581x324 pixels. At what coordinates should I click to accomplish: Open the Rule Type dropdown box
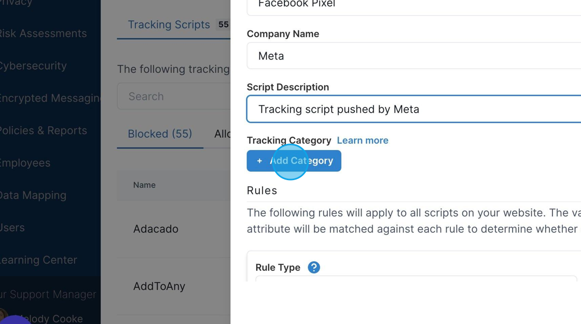pyautogui.click(x=416, y=278)
